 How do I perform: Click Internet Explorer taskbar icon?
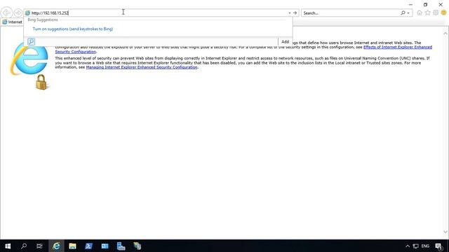point(56,246)
